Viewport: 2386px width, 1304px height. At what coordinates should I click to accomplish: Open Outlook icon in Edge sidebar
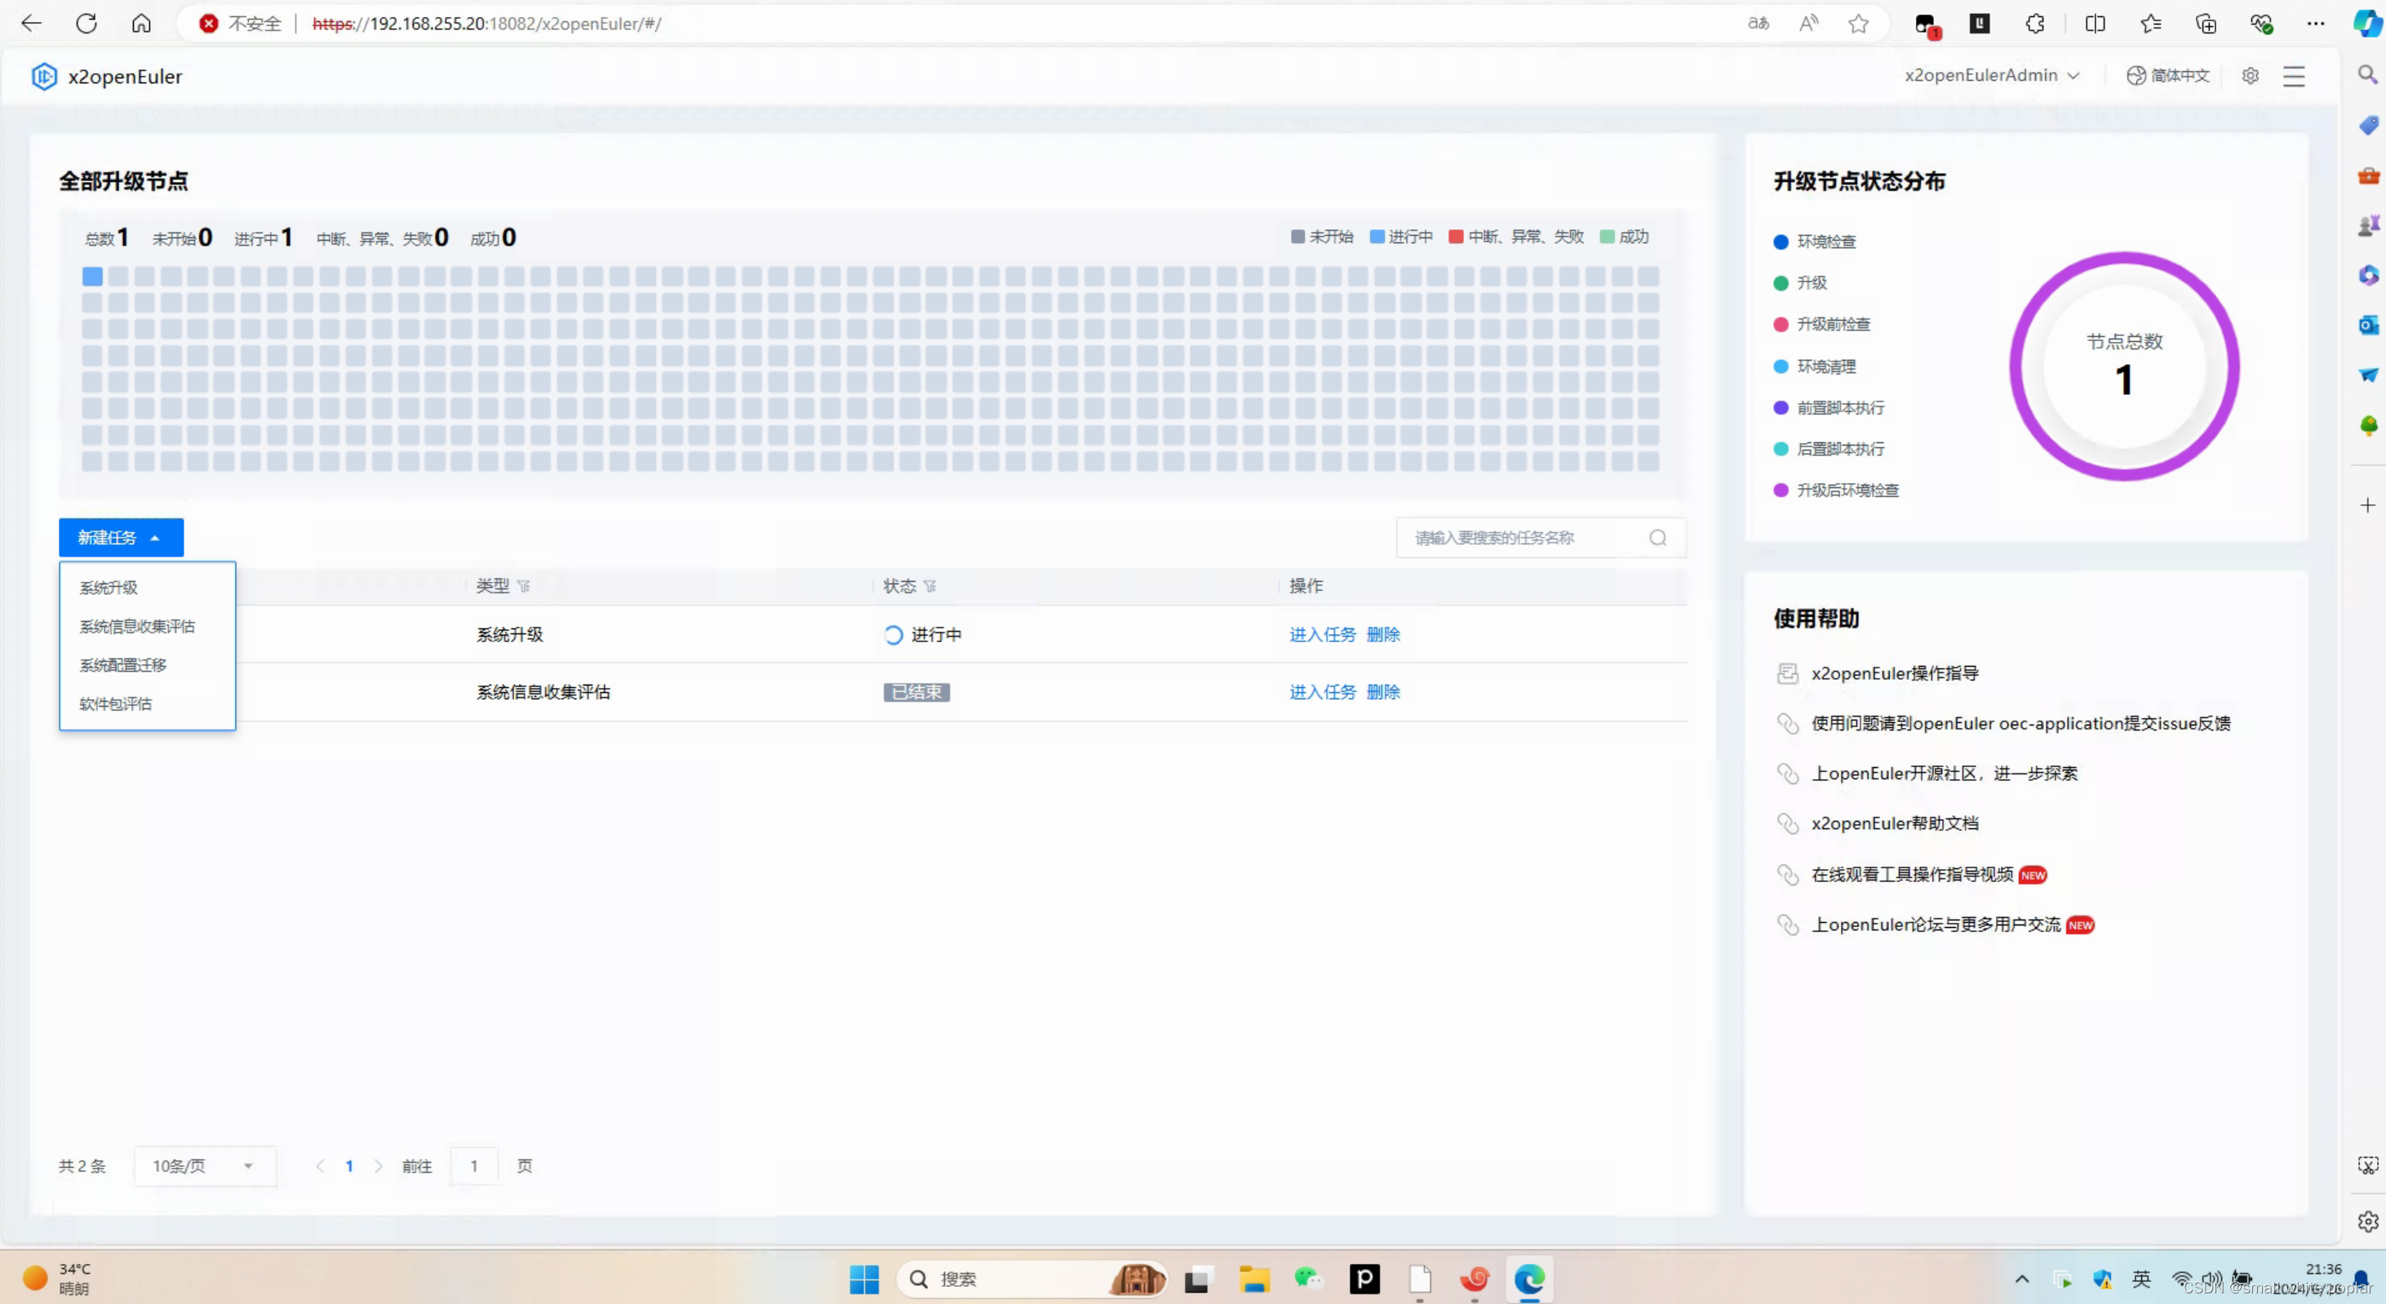click(2367, 325)
